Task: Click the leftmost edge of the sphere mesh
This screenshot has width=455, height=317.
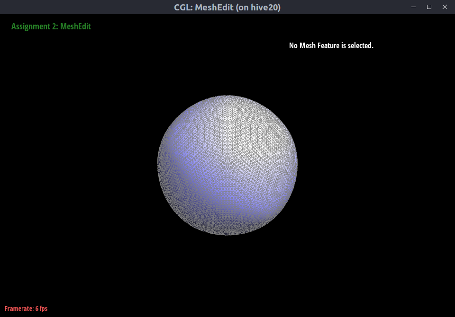Action: pos(158,165)
